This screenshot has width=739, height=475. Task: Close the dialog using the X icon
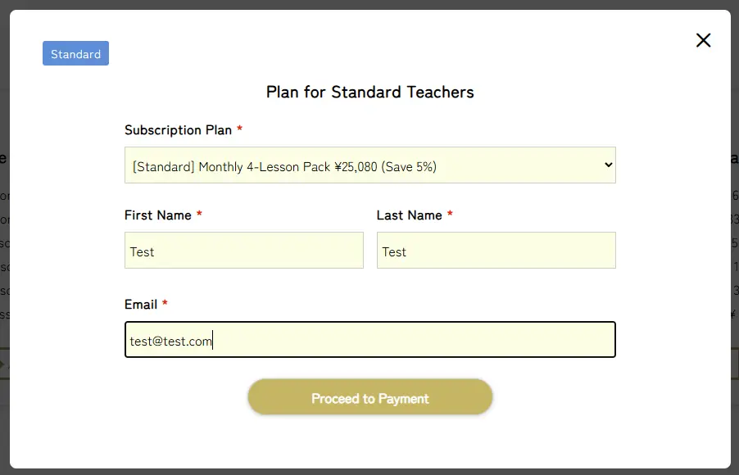point(703,40)
